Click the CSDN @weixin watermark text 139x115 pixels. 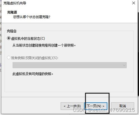104,110
